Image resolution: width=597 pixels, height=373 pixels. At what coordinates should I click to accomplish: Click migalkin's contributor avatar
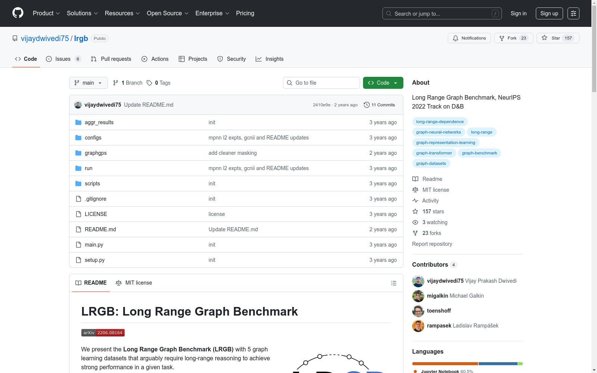click(418, 296)
